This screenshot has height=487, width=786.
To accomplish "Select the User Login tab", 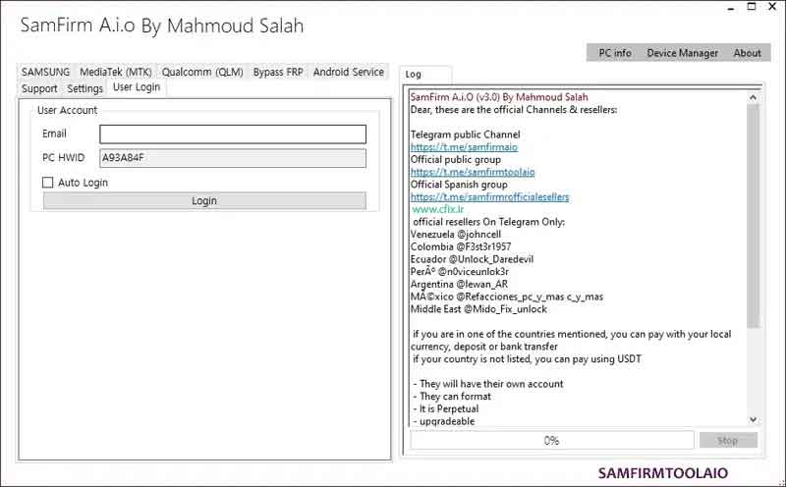I will [x=137, y=87].
